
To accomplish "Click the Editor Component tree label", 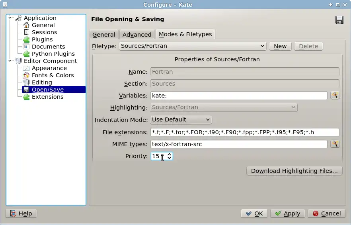I will [x=51, y=61].
